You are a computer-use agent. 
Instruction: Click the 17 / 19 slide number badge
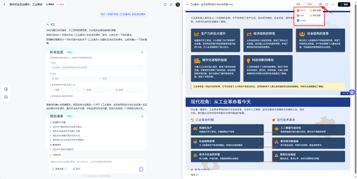click(345, 93)
